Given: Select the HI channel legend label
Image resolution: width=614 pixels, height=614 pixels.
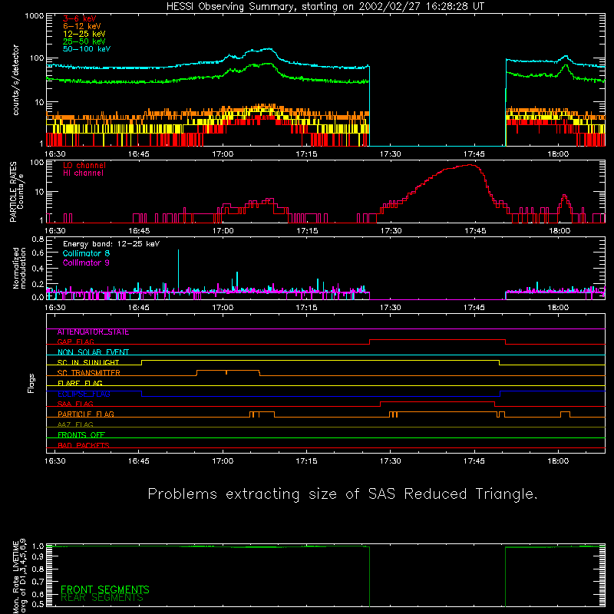Looking at the screenshot, I should click(83, 173).
